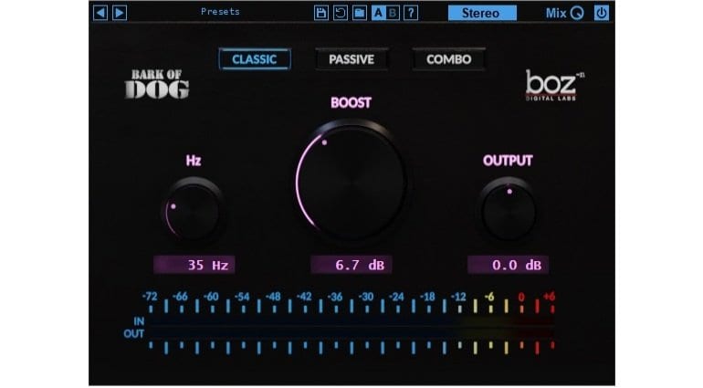Click the 35 Hz value field
703x388 pixels.
(x=194, y=265)
